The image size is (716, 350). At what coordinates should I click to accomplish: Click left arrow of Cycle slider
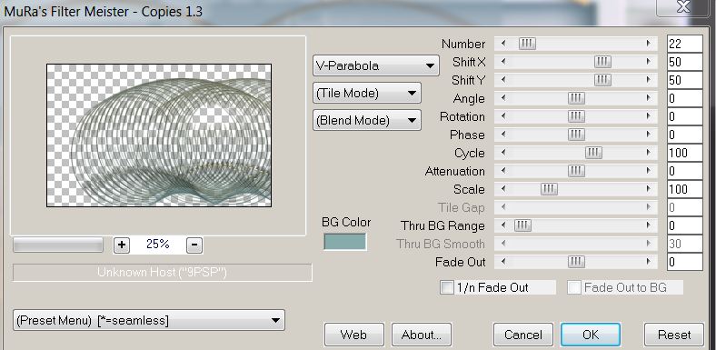(x=503, y=153)
